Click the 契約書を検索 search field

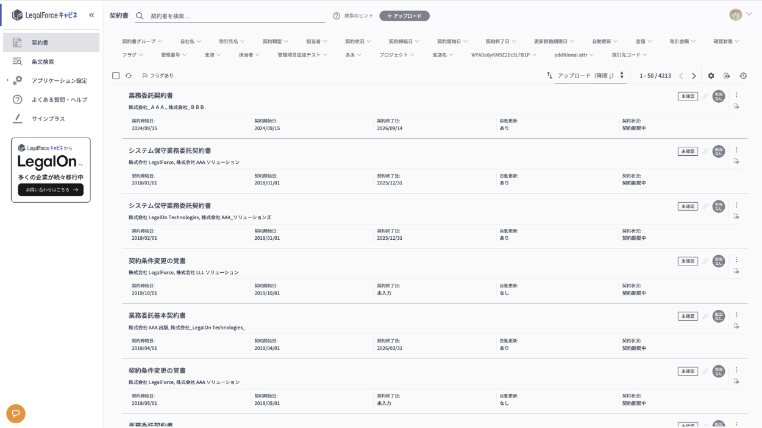237,16
